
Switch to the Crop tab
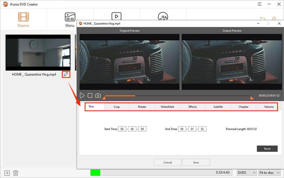117,107
